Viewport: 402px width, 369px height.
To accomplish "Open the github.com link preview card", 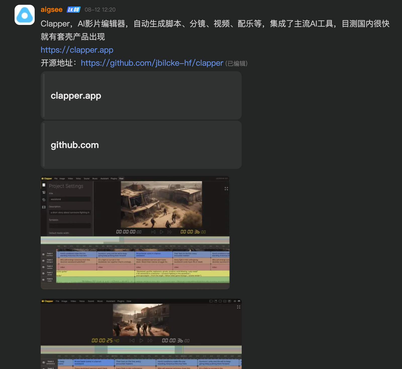I will 141,145.
